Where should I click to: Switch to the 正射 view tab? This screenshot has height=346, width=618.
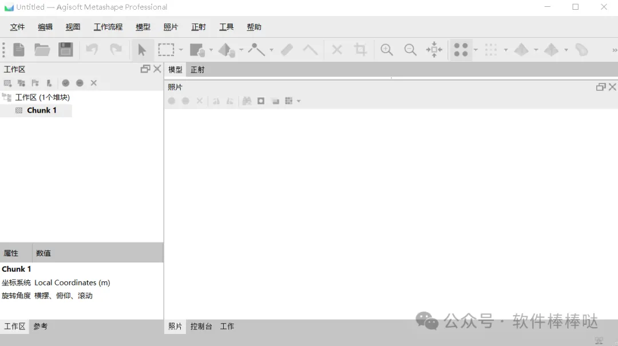tap(197, 70)
